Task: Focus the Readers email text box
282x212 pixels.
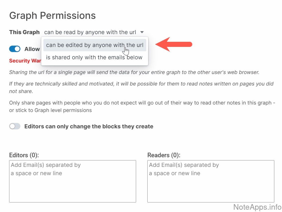Action: coord(211,181)
